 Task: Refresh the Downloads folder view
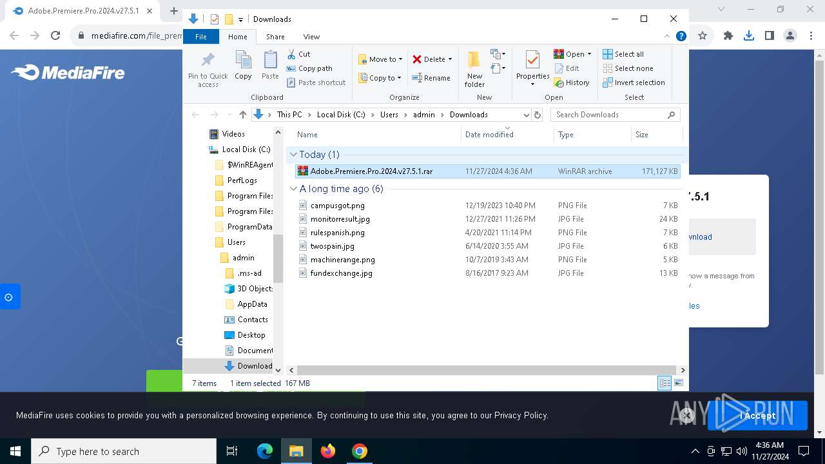538,115
